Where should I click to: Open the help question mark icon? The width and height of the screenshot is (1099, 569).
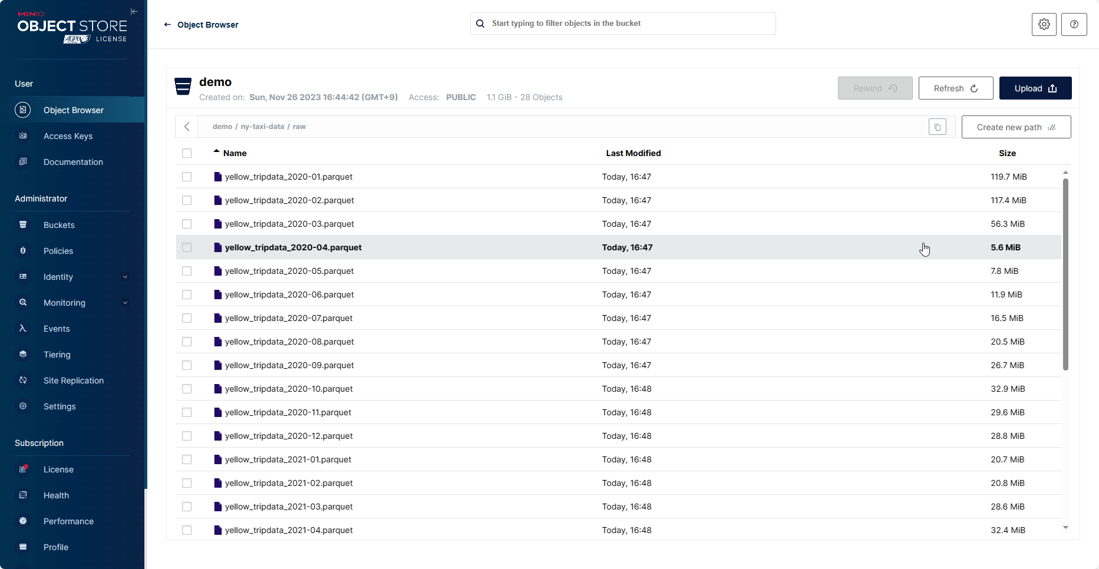[1074, 24]
